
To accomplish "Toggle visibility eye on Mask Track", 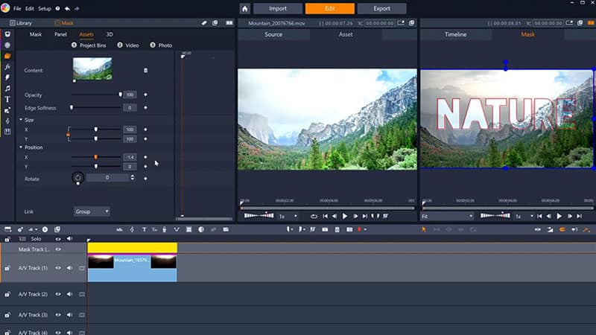I will [x=58, y=249].
